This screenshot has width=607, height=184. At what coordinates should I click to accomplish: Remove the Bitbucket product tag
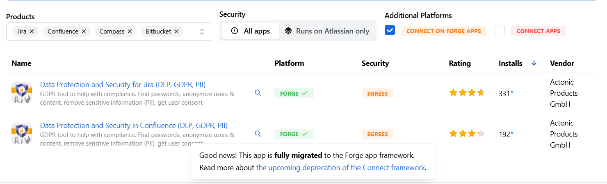176,31
